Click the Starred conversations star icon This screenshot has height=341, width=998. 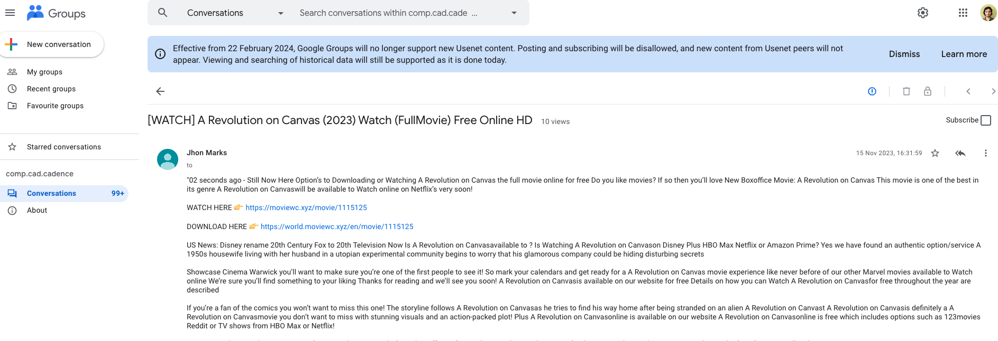click(x=12, y=147)
